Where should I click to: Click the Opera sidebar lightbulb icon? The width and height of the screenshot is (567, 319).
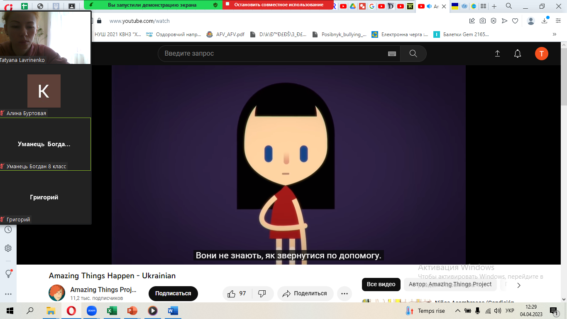tap(8, 274)
